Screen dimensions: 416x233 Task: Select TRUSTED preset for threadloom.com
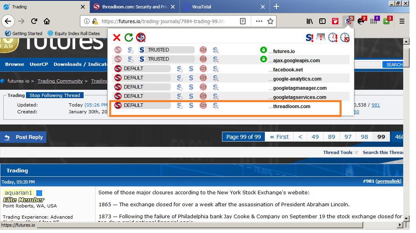[x=191, y=105]
